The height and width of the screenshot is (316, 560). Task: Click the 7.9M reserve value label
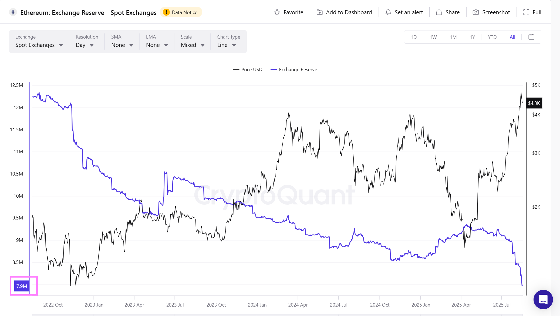pos(22,286)
